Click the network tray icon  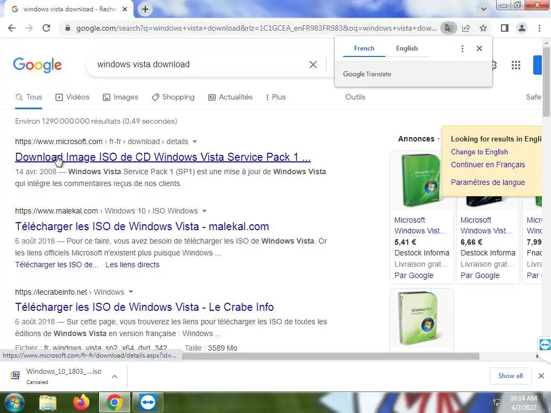pos(497,402)
